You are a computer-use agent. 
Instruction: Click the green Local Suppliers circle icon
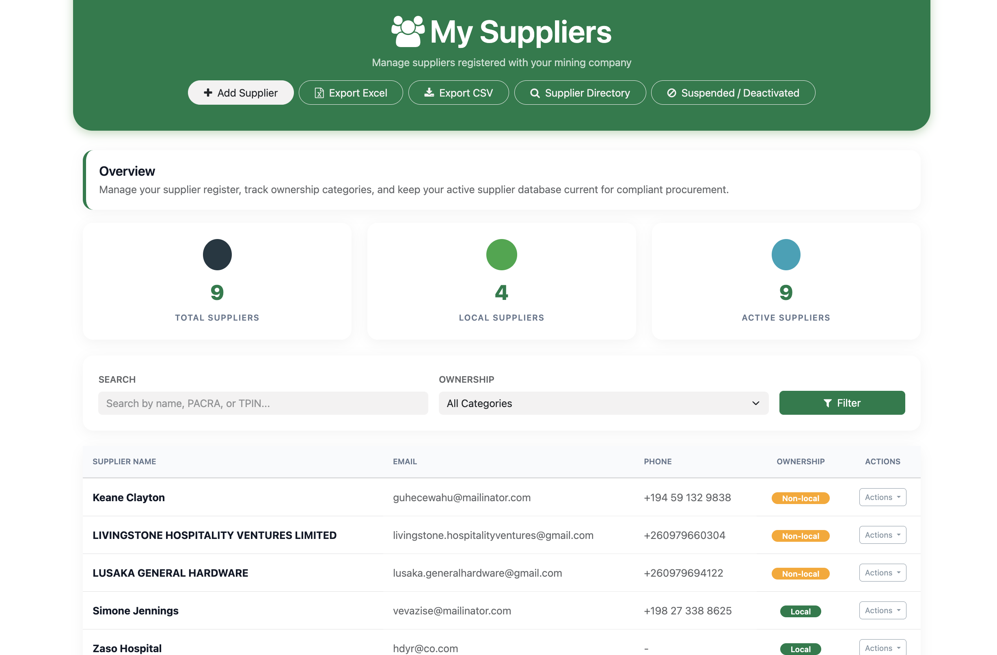[501, 254]
